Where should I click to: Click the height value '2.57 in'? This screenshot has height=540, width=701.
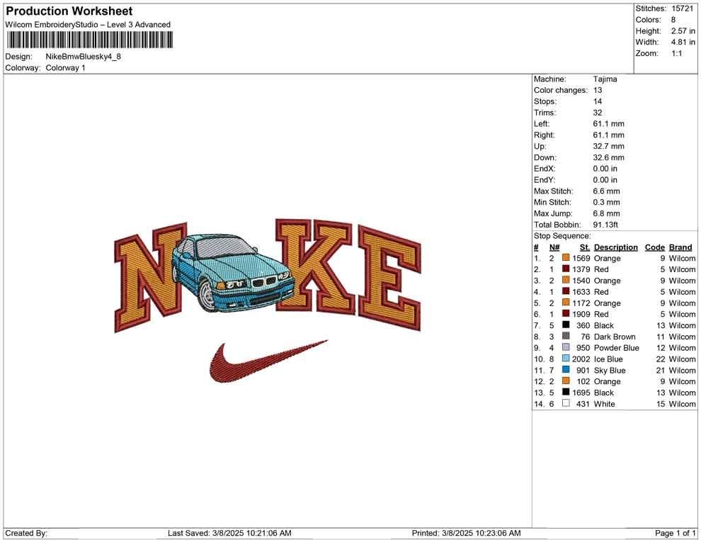coord(683,31)
